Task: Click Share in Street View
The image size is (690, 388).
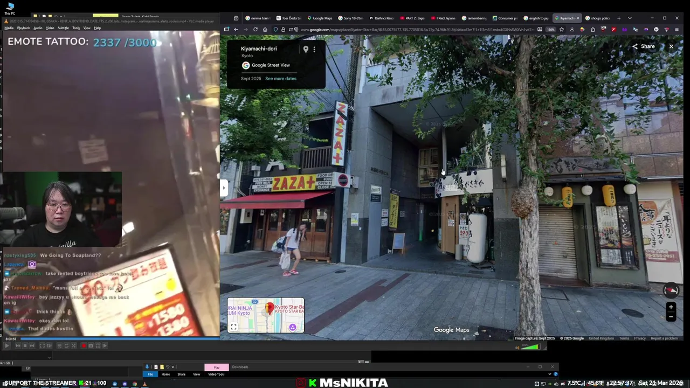Action: (644, 46)
